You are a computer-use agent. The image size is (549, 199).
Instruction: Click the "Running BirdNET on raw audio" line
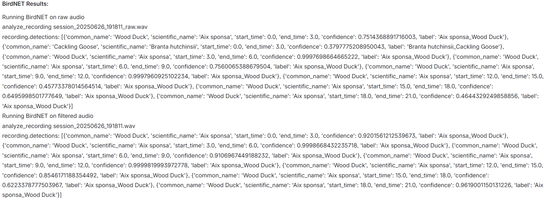click(x=43, y=17)
